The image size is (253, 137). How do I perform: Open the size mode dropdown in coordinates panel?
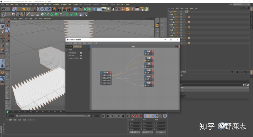pyautogui.click(x=148, y=132)
